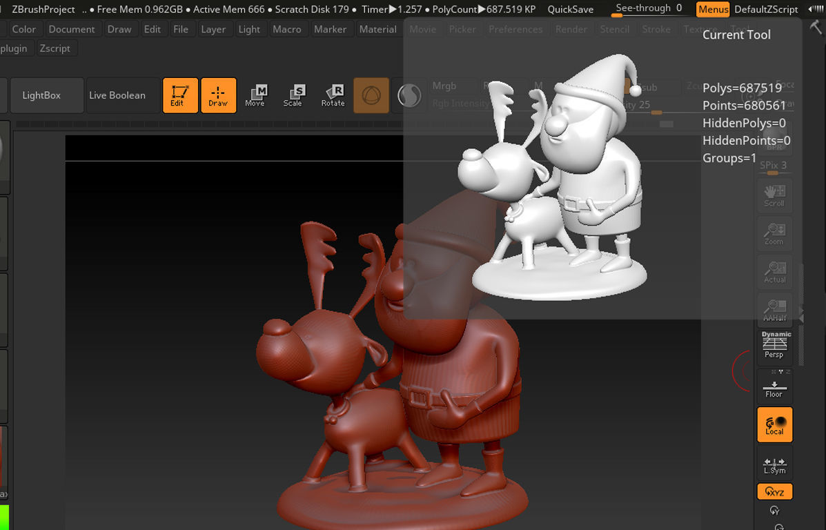Viewport: 826px width, 530px height.
Task: Click DefaultZScript button
Action: click(x=766, y=9)
